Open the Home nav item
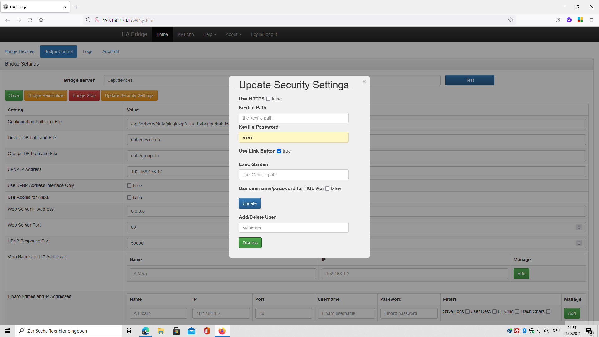Viewport: 599px width, 337px height. (x=162, y=34)
